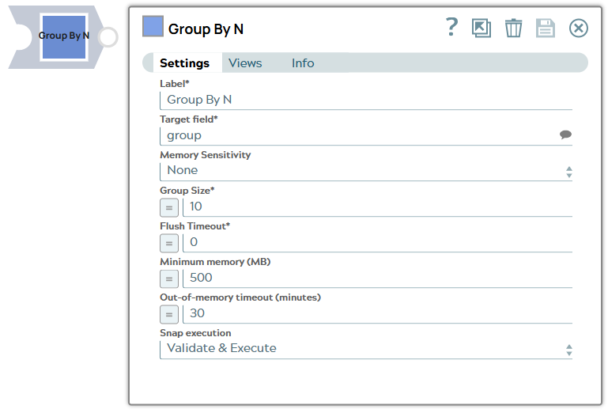This screenshot has height=413, width=608.
Task: Click the pop-out window icon
Action: [x=481, y=28]
